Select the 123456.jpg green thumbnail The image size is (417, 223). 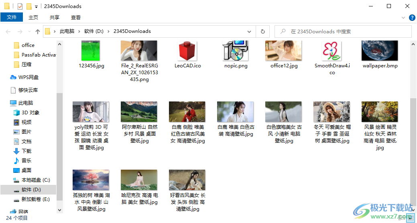click(x=91, y=51)
